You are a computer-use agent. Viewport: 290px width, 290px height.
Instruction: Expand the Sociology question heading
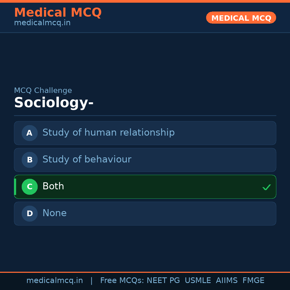point(54,102)
